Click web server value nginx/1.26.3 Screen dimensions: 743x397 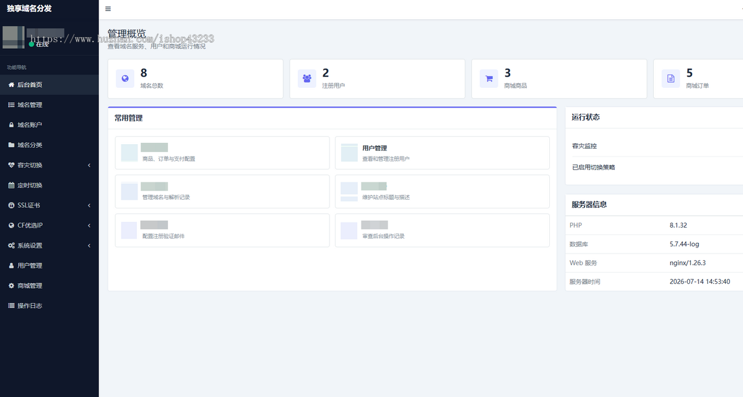(688, 263)
